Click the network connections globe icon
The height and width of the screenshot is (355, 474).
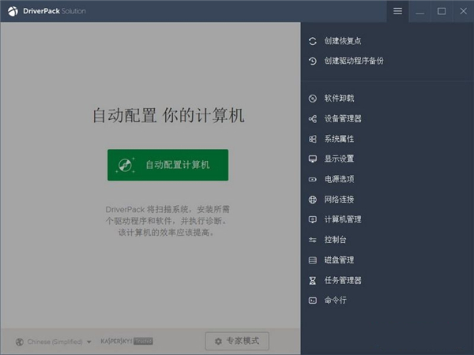coord(313,200)
